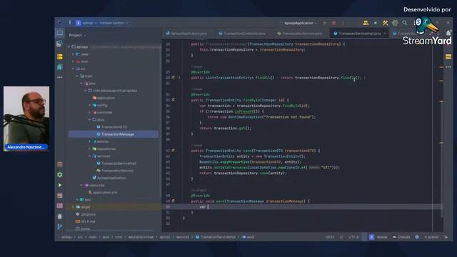Click the topmost warning stripe on editor scrollbar
The image size is (457, 257).
(x=441, y=67)
